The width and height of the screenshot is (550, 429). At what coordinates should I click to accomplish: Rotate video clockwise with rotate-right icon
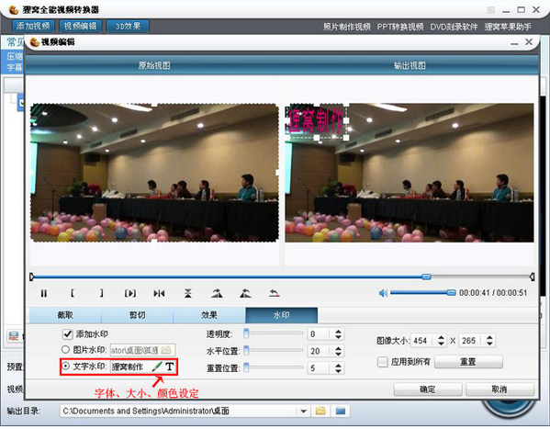click(x=217, y=293)
